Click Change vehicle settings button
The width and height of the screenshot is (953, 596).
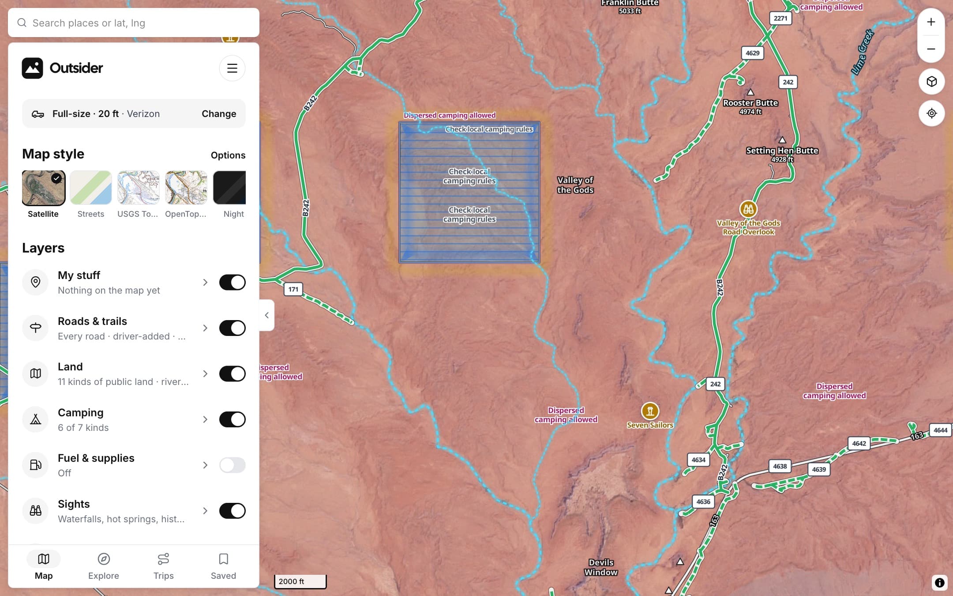(x=219, y=114)
